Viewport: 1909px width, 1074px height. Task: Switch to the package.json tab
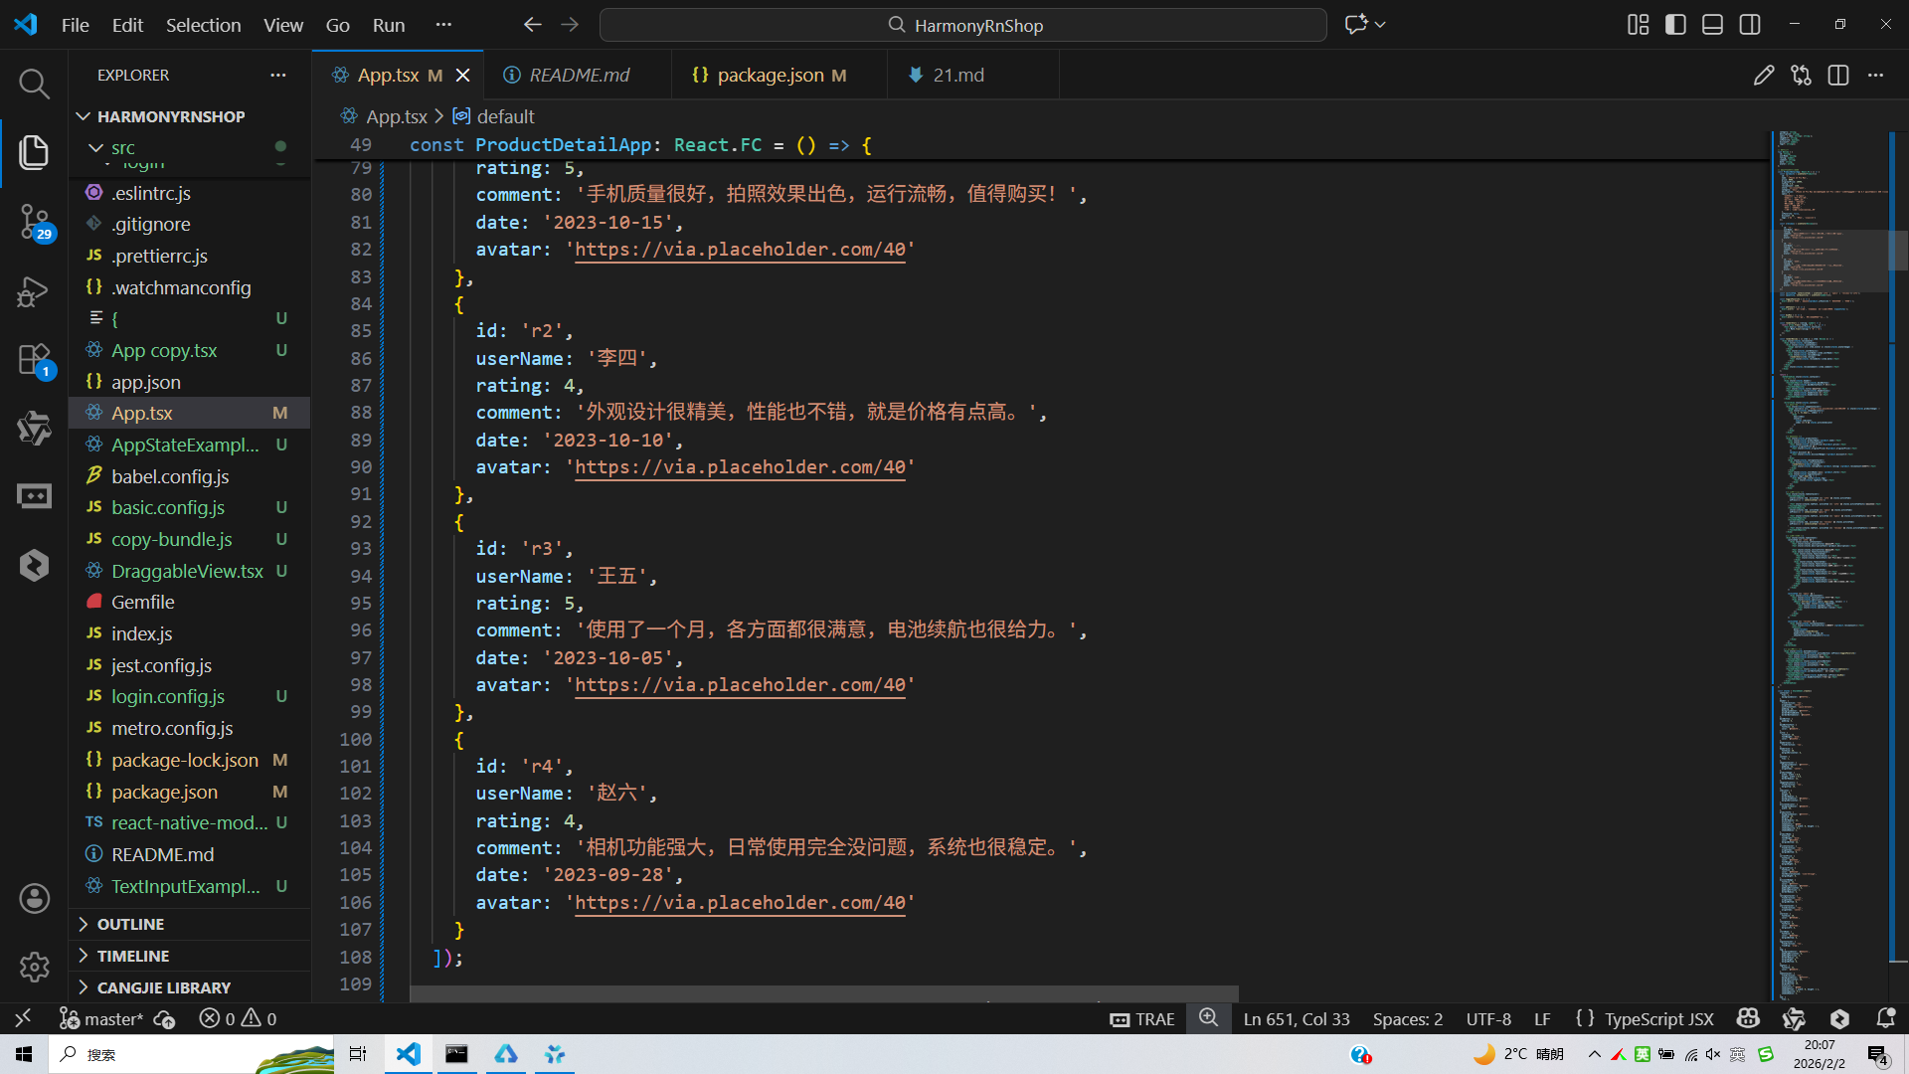click(770, 76)
